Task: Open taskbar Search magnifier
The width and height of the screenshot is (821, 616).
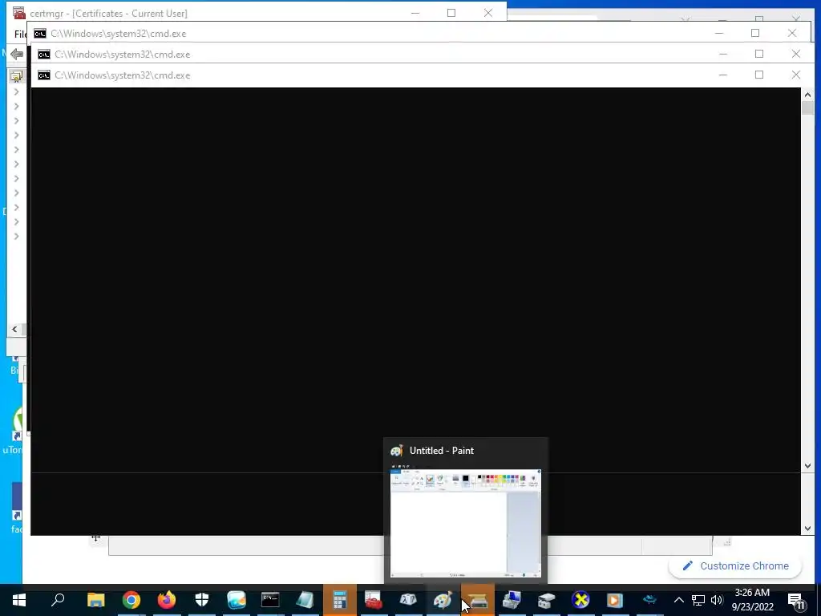Action: click(x=58, y=600)
